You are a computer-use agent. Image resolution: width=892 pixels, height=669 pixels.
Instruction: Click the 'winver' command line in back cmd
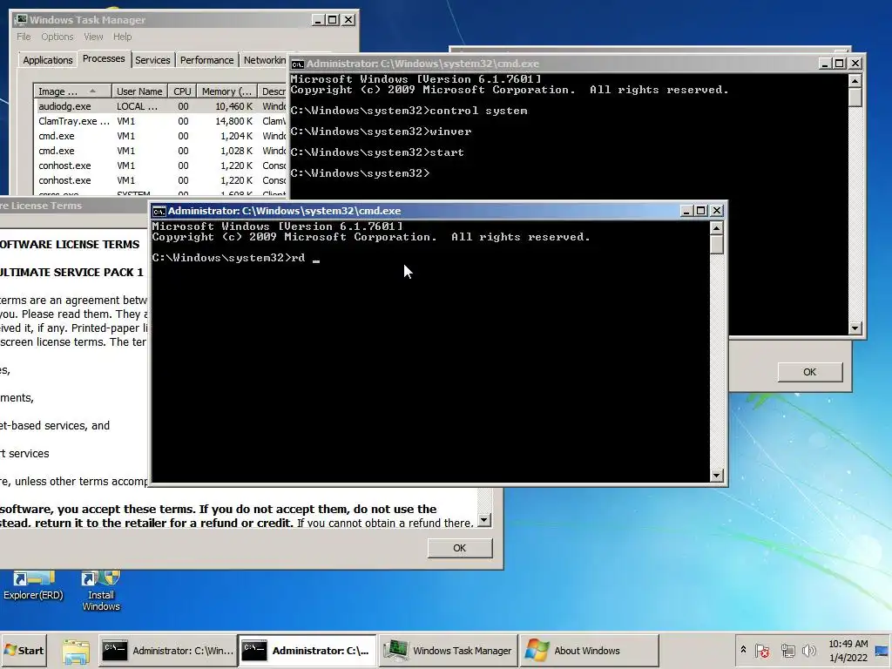(x=381, y=132)
